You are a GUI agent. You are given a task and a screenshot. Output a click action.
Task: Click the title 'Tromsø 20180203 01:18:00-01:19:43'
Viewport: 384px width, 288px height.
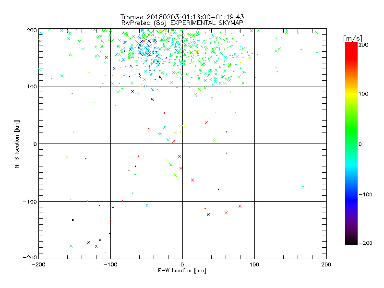182,17
